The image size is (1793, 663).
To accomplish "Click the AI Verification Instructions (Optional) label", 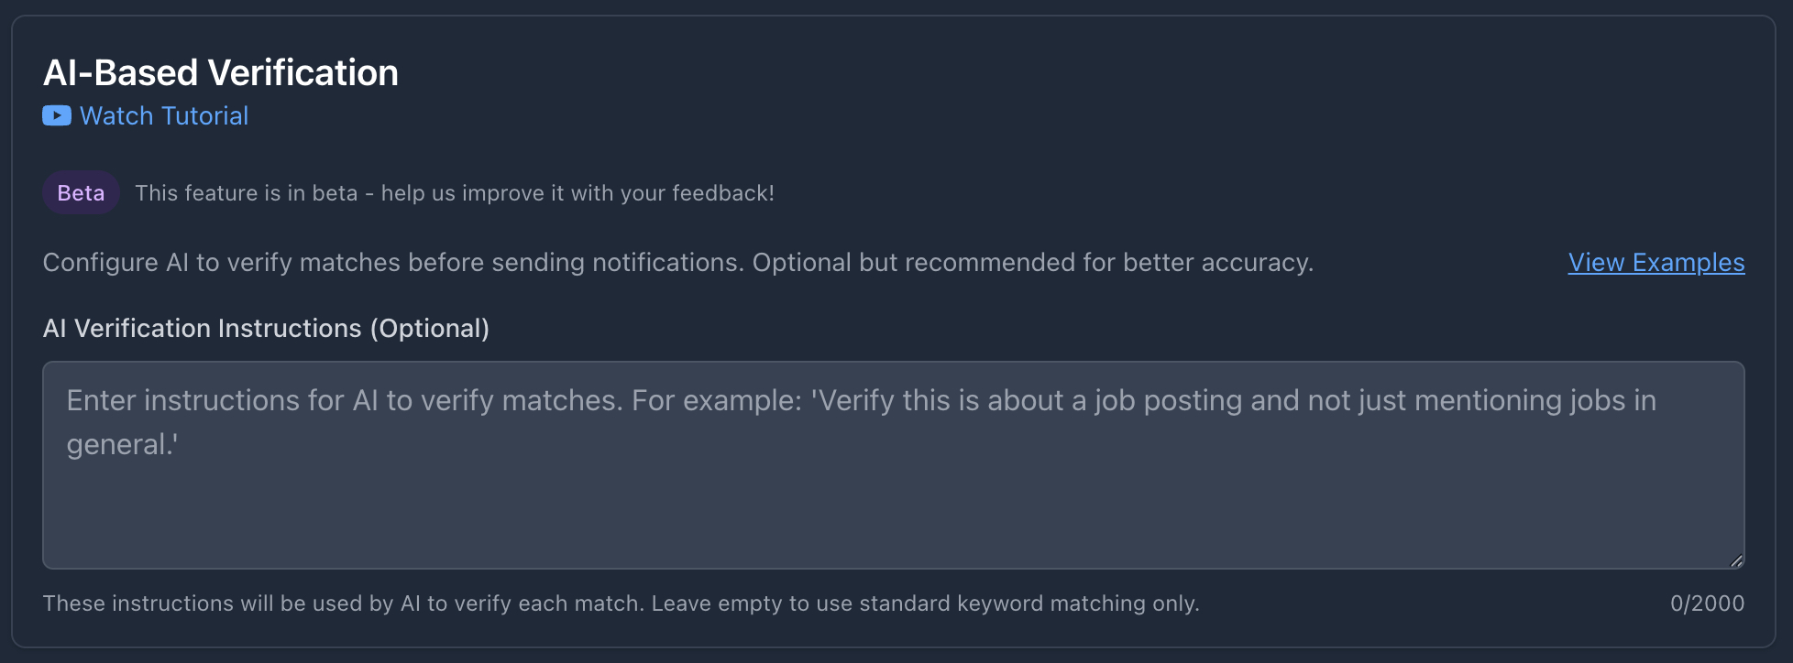I will coord(266,329).
